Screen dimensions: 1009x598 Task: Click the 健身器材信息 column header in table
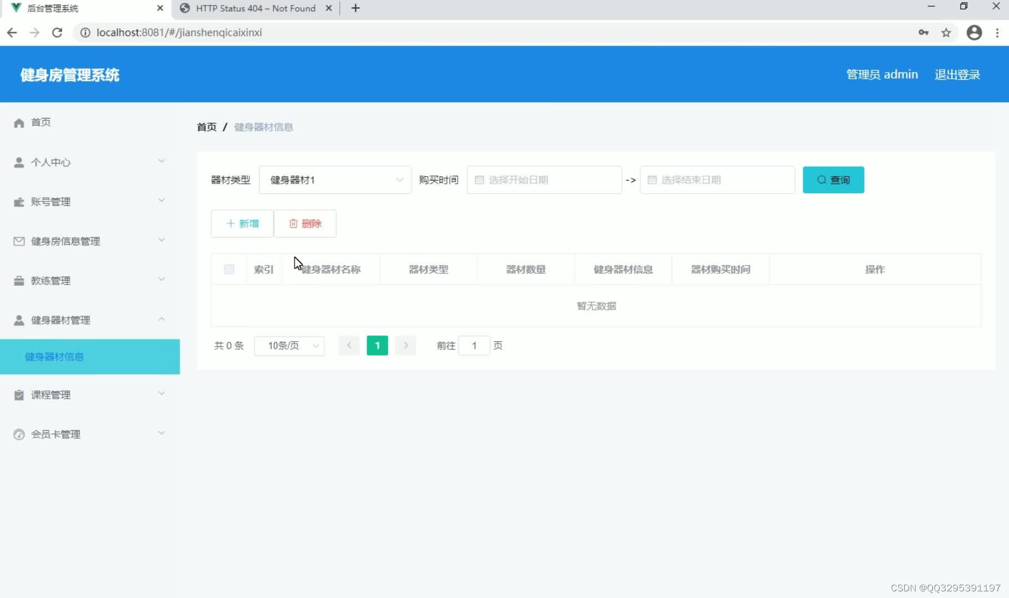click(623, 270)
